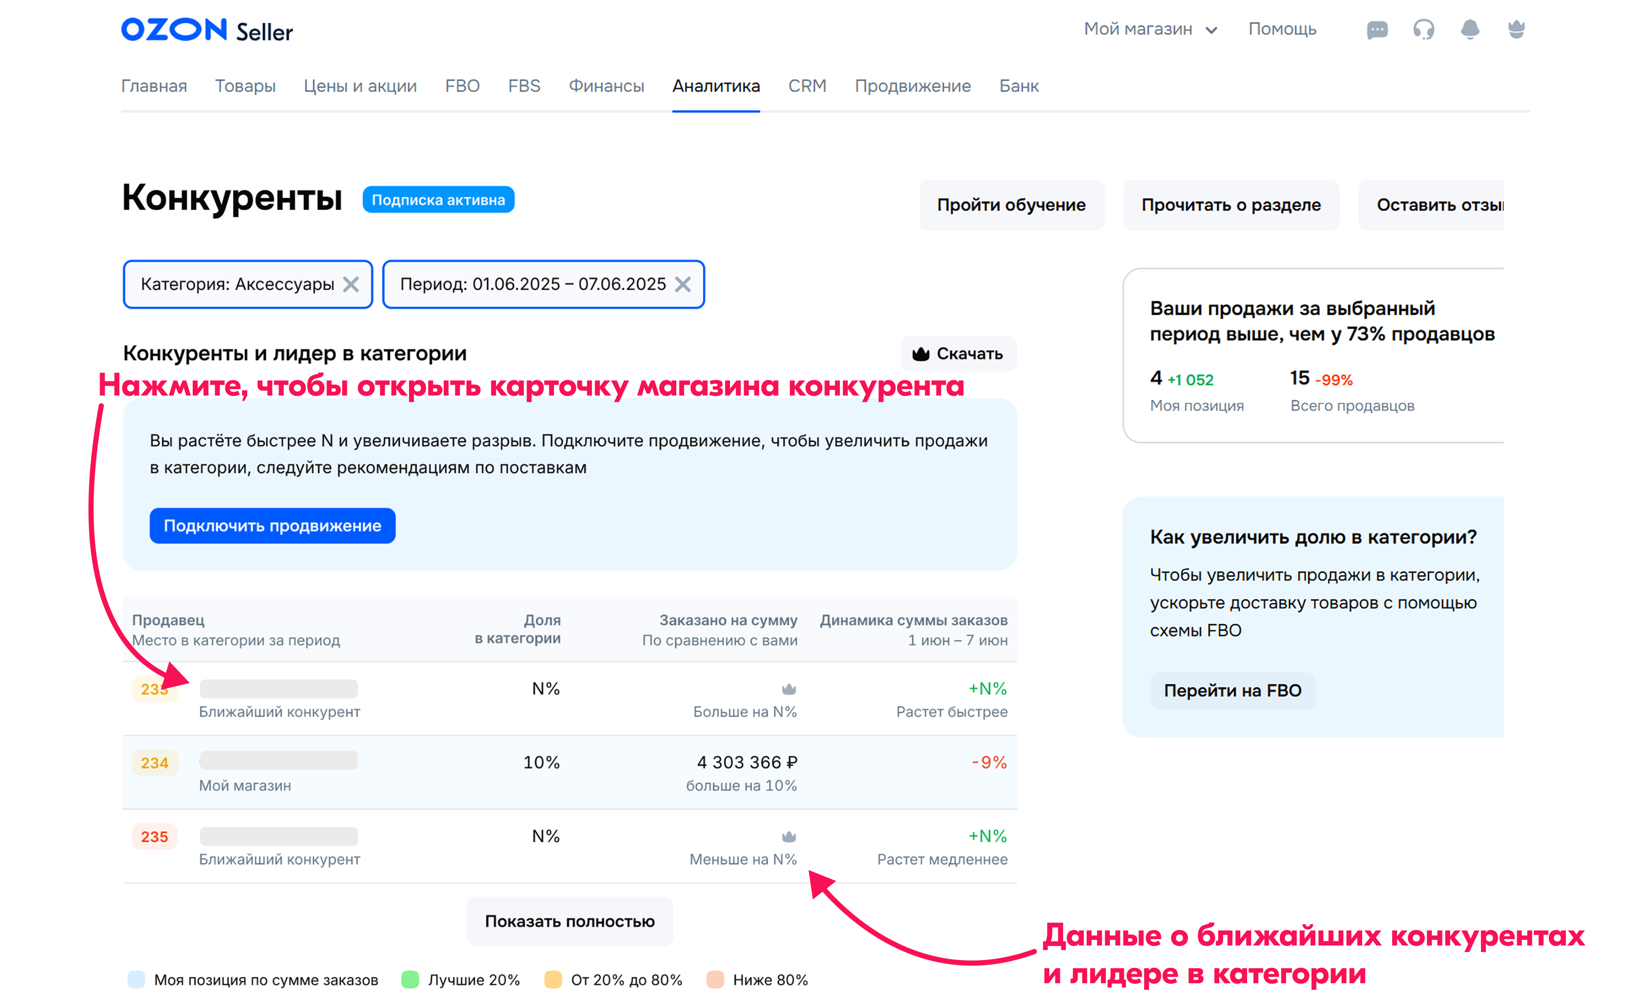Viewport: 1648px width, 1003px height.
Task: Click Перейти на FBO button
Action: tap(1232, 691)
